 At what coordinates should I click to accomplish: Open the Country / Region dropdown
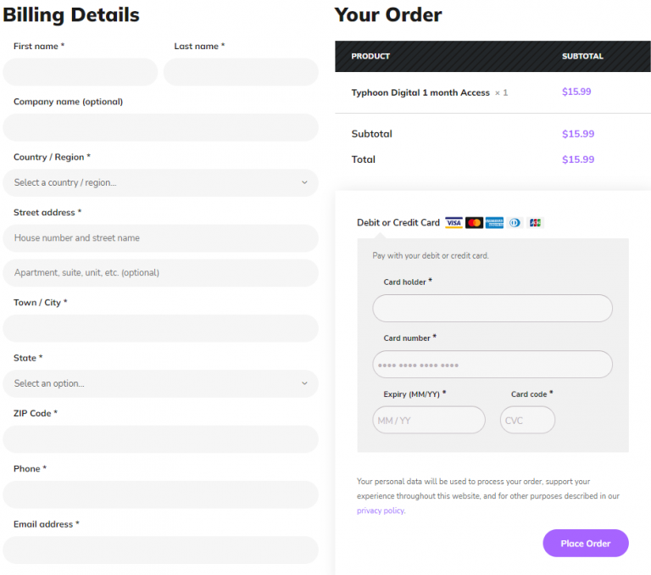pos(161,183)
